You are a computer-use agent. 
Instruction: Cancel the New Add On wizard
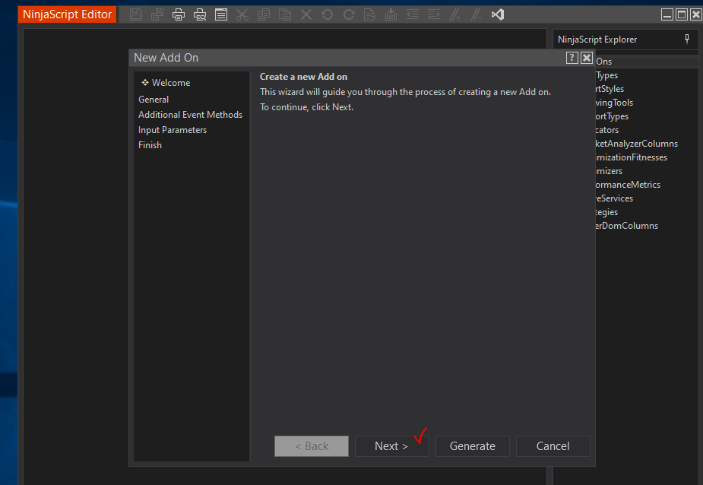click(553, 446)
